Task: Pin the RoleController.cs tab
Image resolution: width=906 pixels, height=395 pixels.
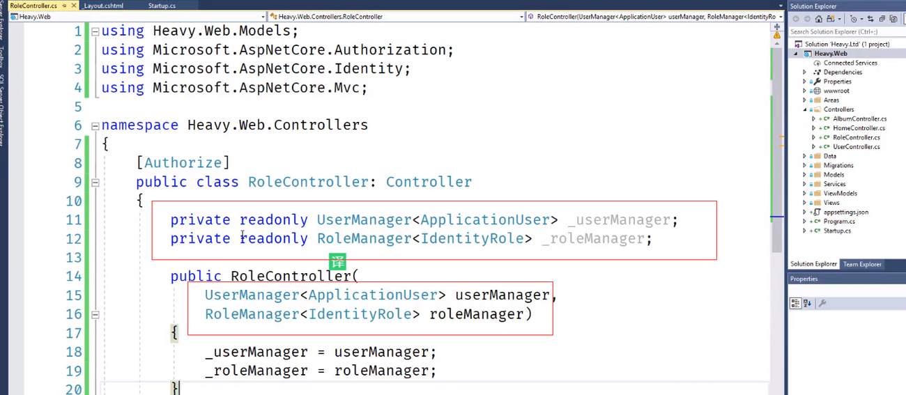Action: click(63, 6)
